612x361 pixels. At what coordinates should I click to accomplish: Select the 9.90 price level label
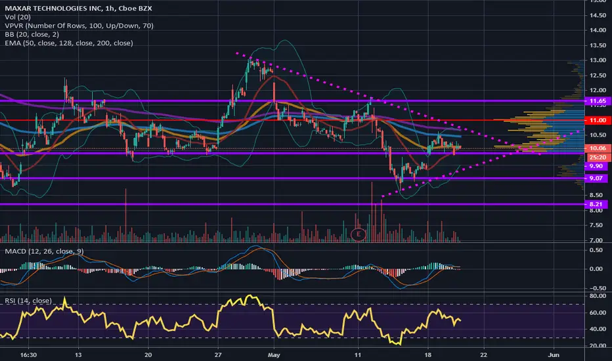click(x=596, y=166)
